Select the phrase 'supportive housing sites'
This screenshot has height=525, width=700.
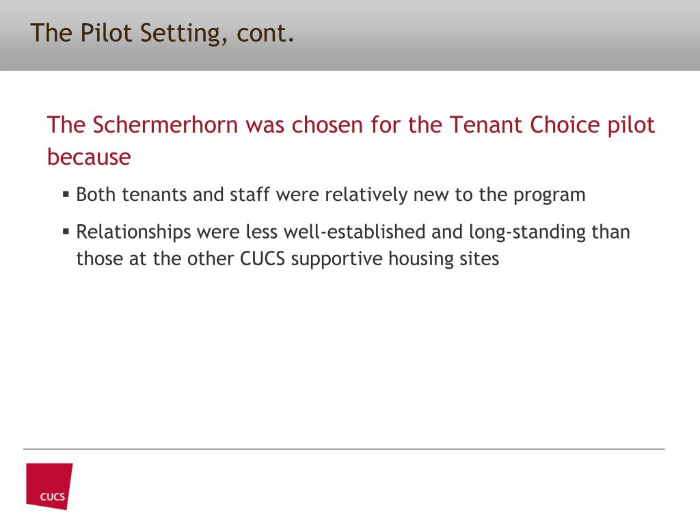click(x=395, y=259)
